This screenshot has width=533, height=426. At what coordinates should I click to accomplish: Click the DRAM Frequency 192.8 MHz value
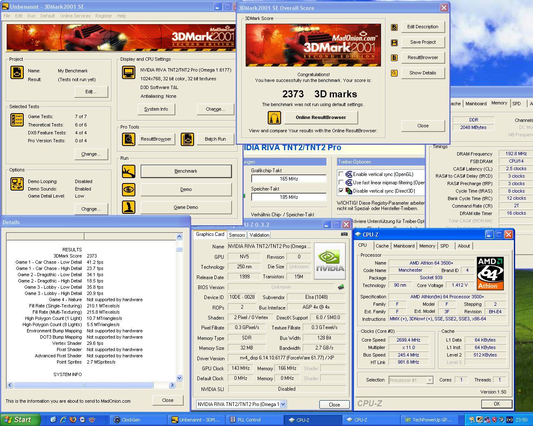(x=516, y=154)
